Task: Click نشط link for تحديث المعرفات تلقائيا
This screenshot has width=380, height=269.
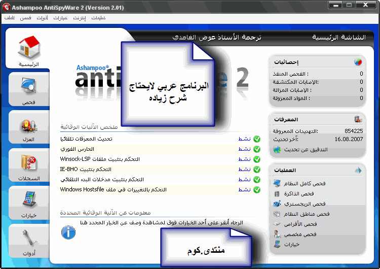Action: point(245,139)
